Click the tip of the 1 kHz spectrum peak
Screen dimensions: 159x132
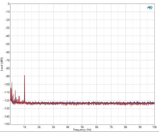pyautogui.click(x=25, y=76)
